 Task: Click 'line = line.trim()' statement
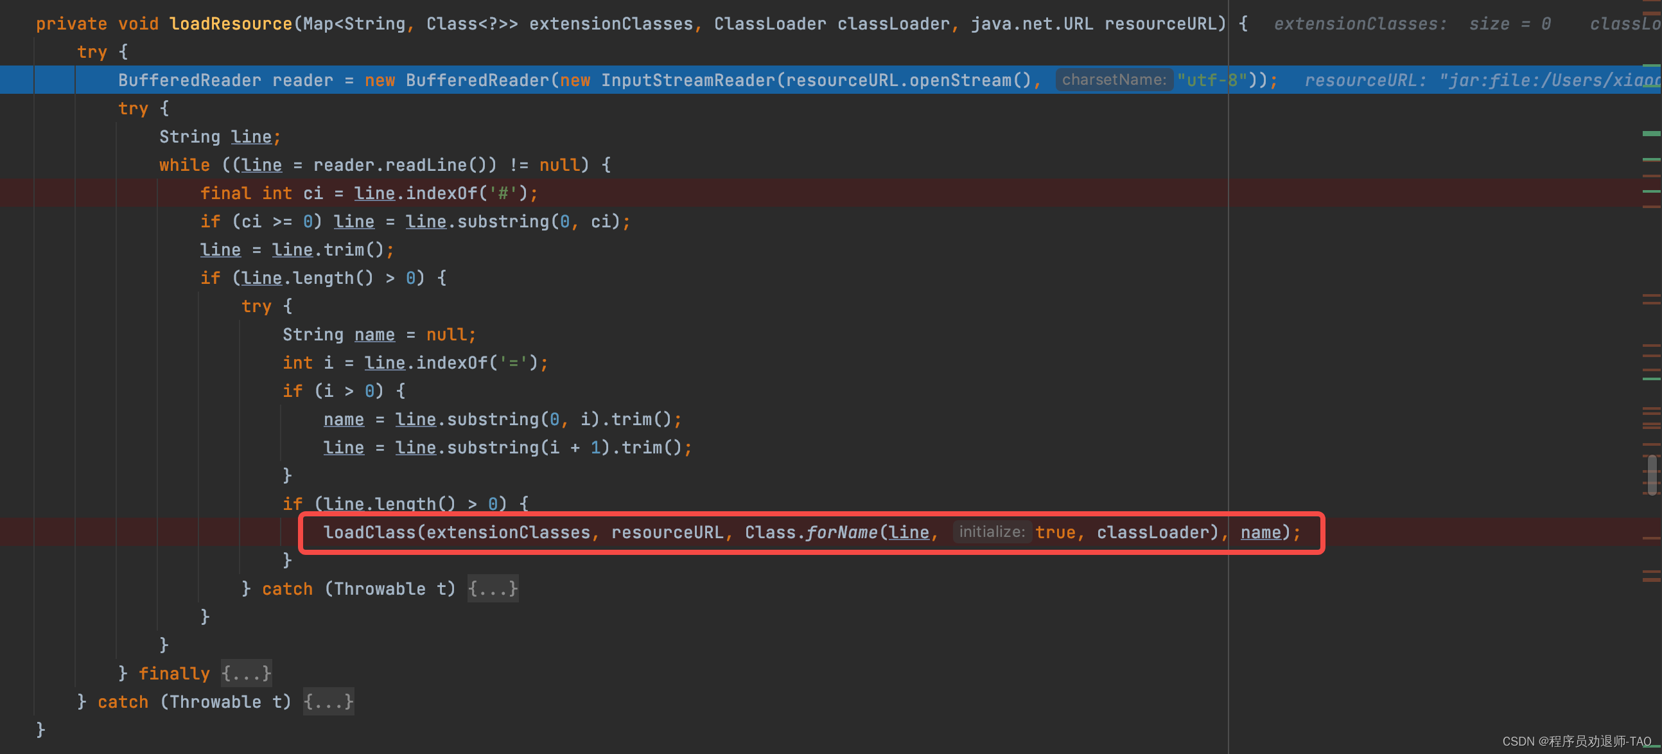click(297, 250)
